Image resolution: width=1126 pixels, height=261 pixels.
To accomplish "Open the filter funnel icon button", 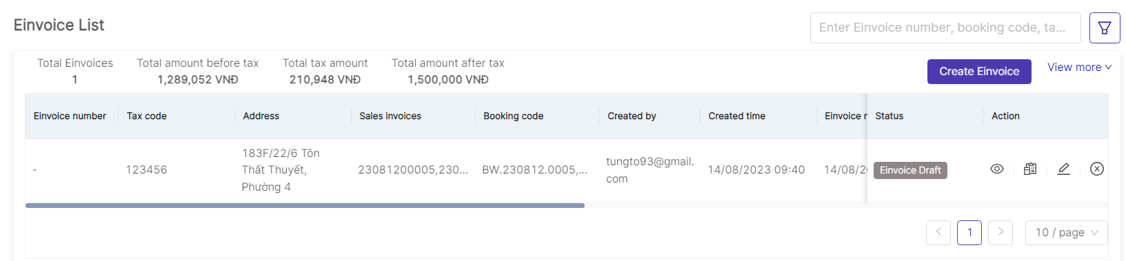I will tap(1105, 28).
